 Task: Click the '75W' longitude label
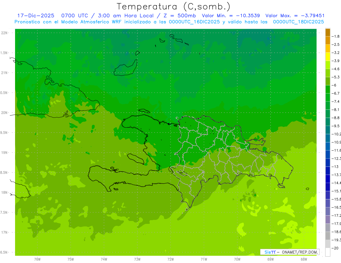[71, 259]
